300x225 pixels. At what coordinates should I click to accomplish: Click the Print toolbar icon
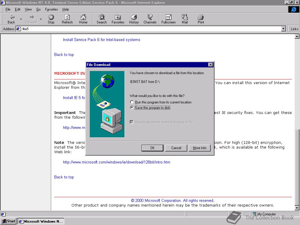coord(201,19)
